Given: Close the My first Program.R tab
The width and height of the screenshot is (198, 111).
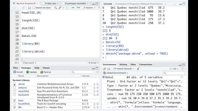Looking at the screenshot, I should point(38,3).
